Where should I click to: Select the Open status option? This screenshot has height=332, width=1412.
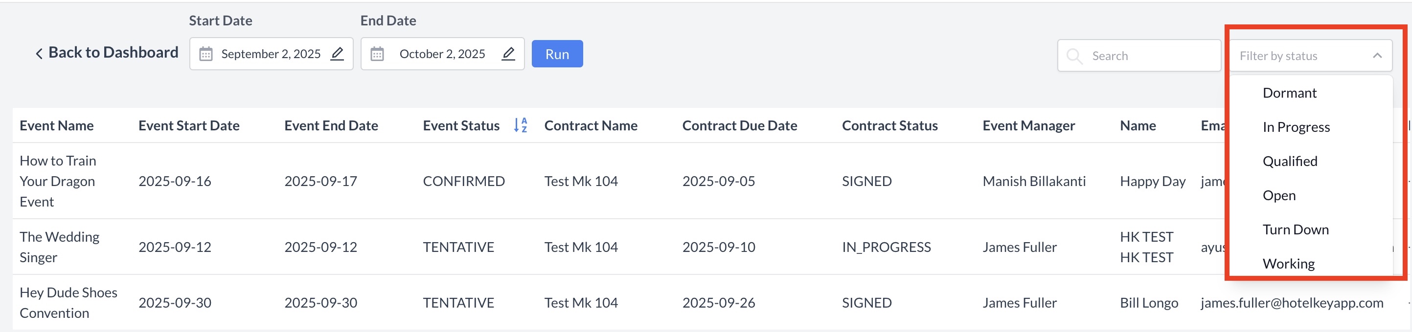click(x=1279, y=195)
